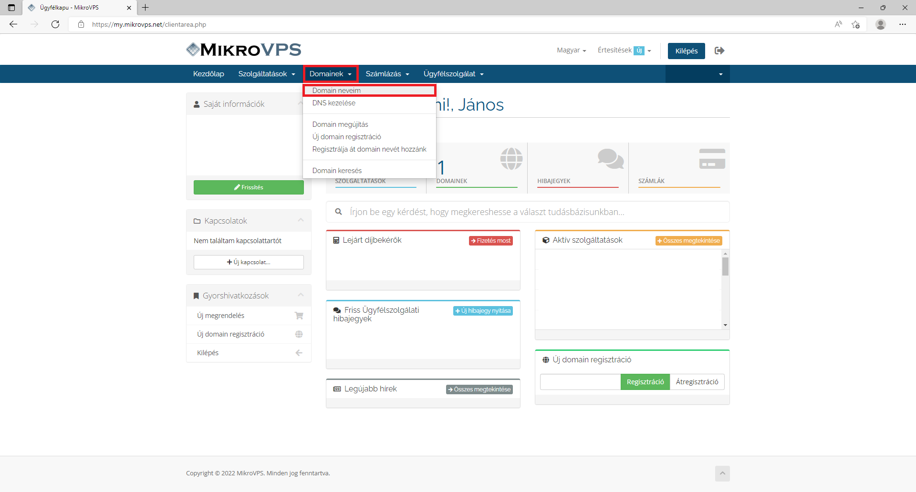916x492 pixels.
Task: Click the Átregisztráció button
Action: [697, 382]
